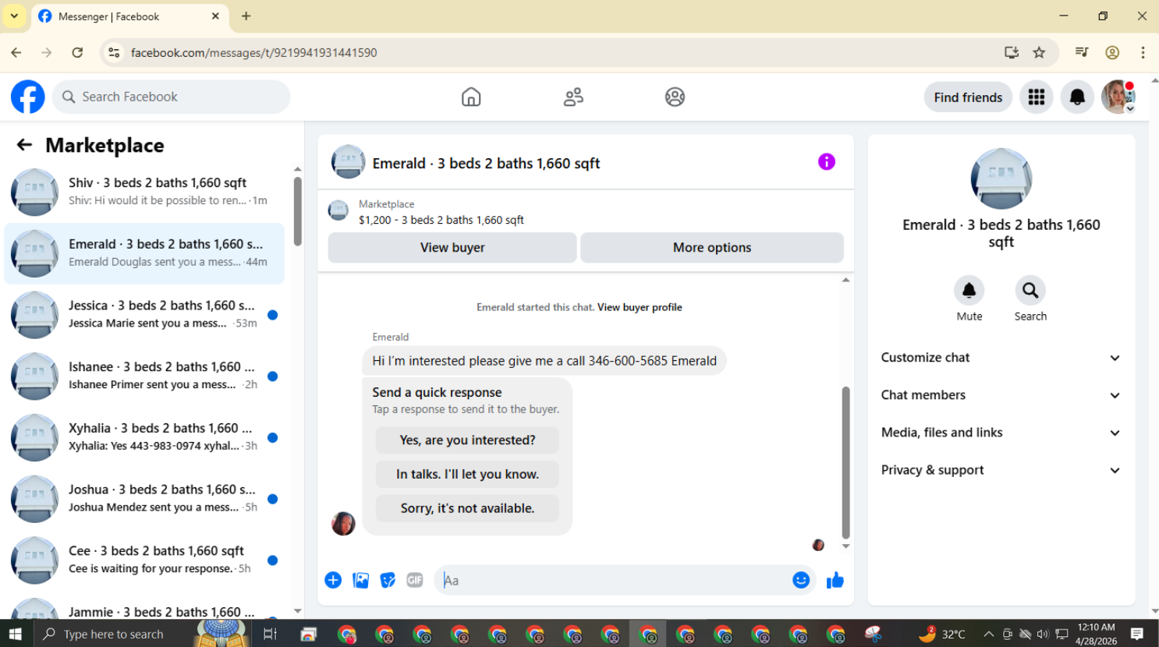Screen dimensions: 1159x647
Task: Open Ishanee's marketplace conversation
Action: 144,376
